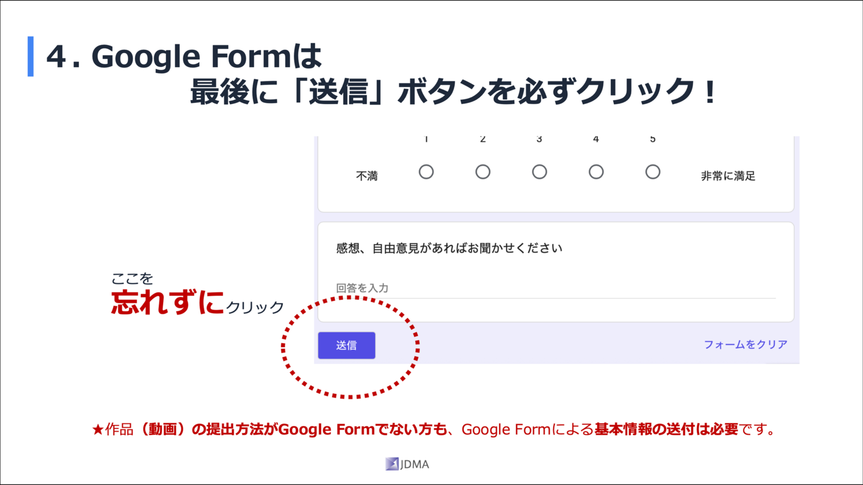Select rating 1 radio button next to 不満

(426, 172)
